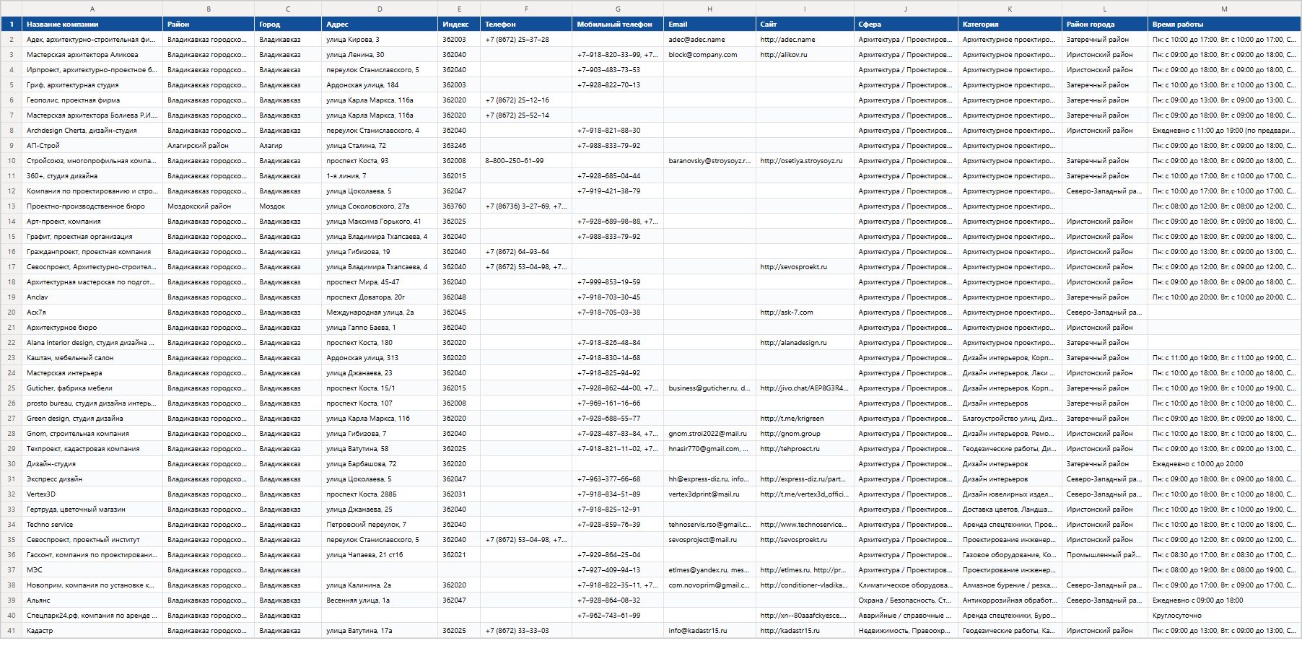Image resolution: width=1302 pixels, height=651 pixels.
Task: Click the 'Район города' header cell
Action: [1105, 25]
